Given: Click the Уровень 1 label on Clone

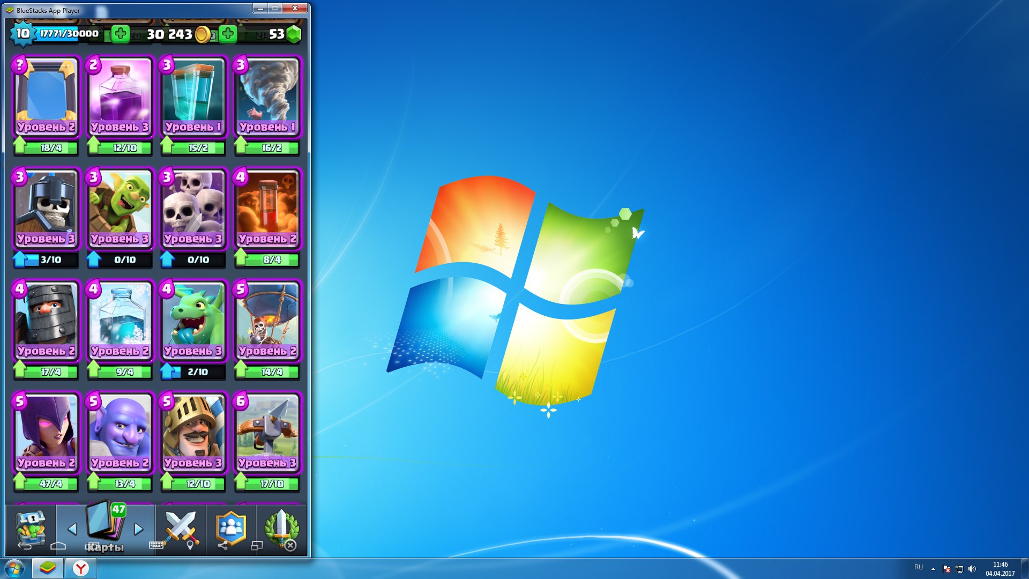Looking at the screenshot, I should [193, 127].
